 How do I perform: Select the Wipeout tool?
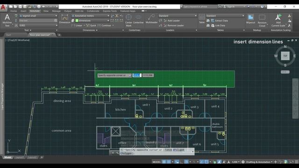click(x=250, y=19)
